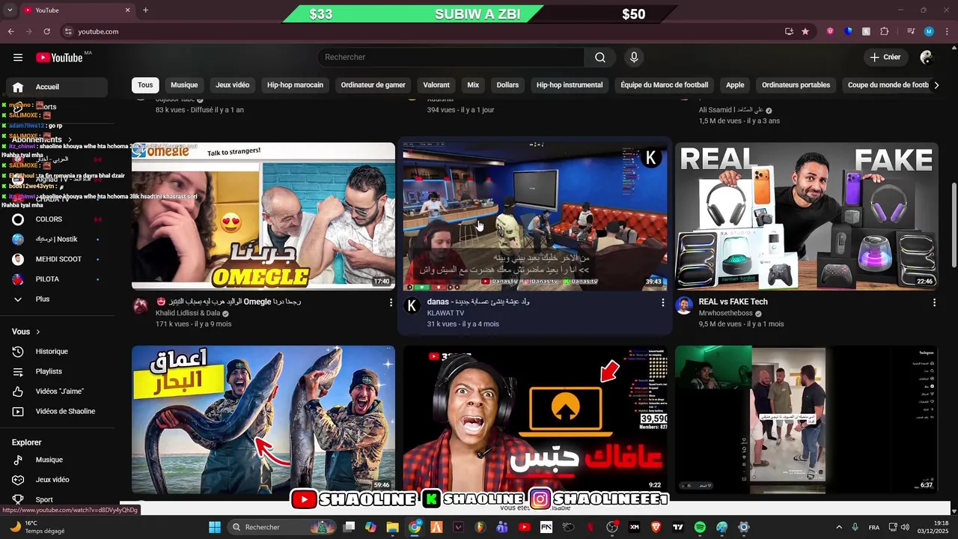The height and width of the screenshot is (539, 958).
Task: Open the Shaoline account avatar menu
Action: [927, 58]
